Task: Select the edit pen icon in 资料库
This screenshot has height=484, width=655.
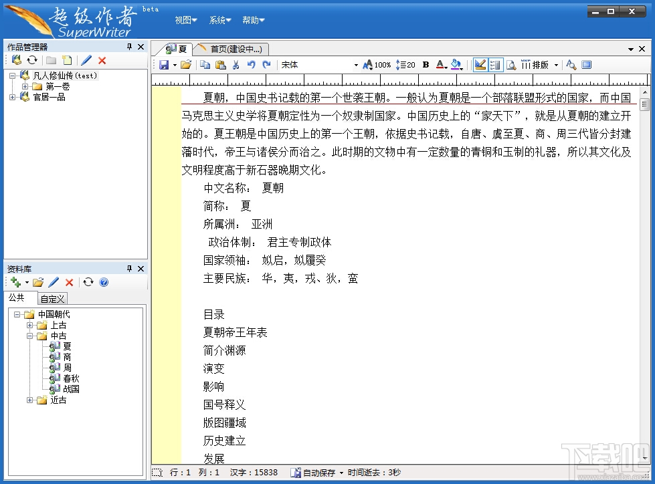Action: pyautogui.click(x=54, y=282)
